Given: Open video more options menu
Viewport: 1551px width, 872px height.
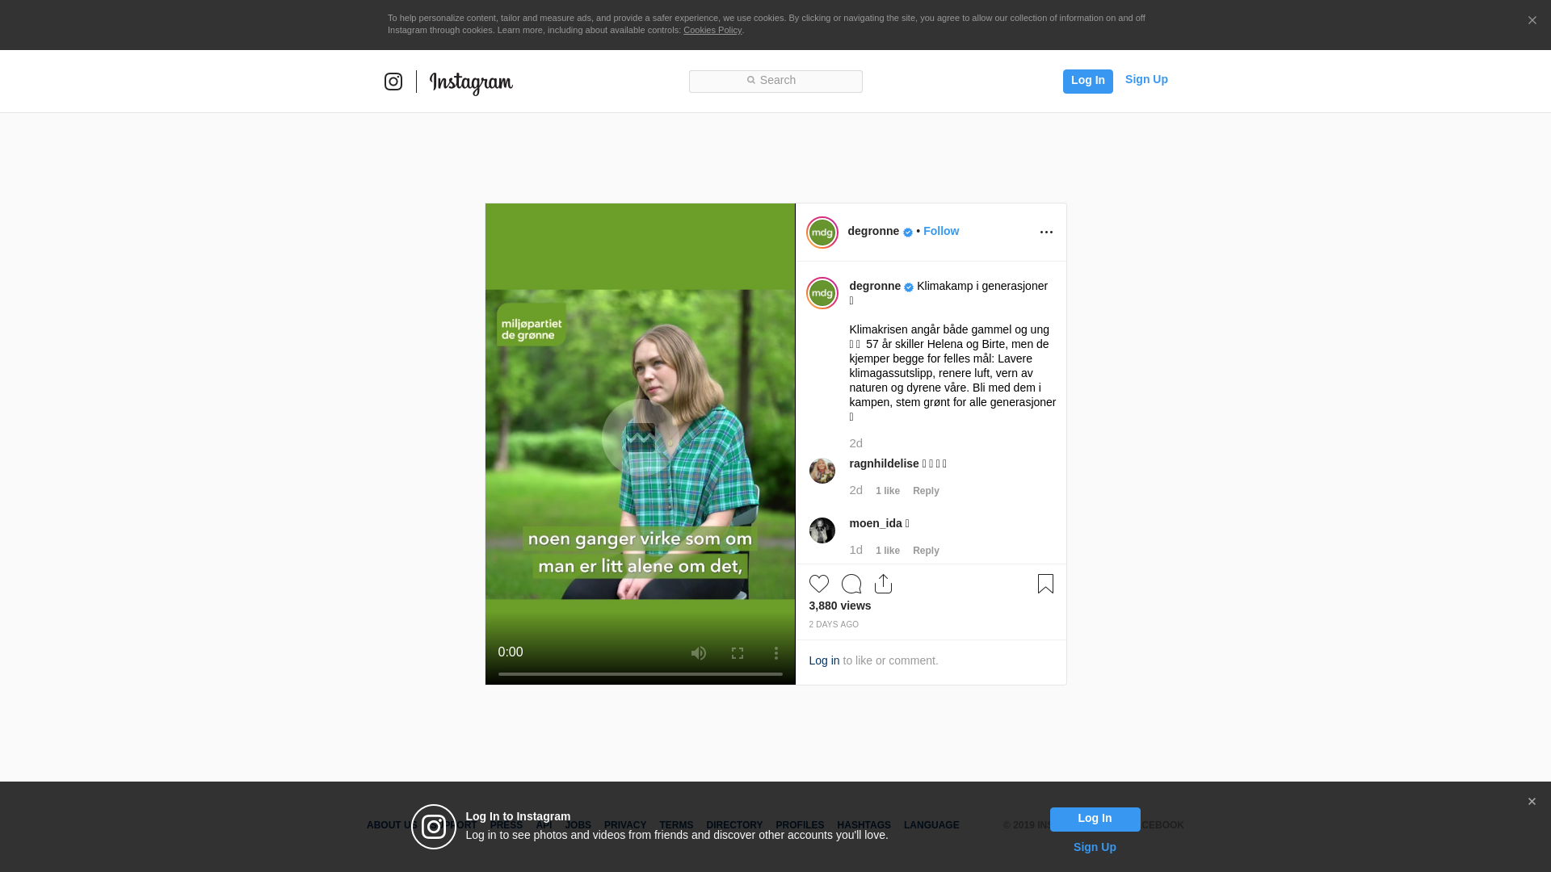Looking at the screenshot, I should click(x=776, y=653).
